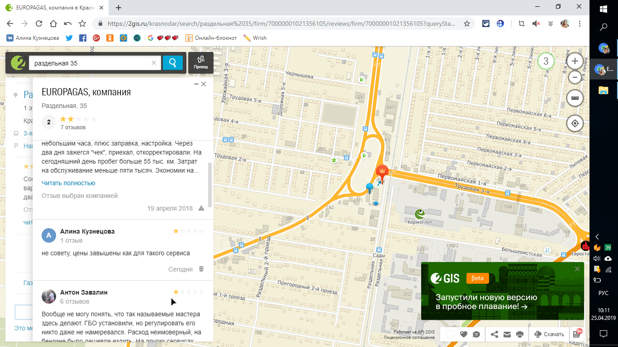618x347 pixels.
Task: Open the Онлайн-блокнот bookmark
Action: (x=210, y=38)
